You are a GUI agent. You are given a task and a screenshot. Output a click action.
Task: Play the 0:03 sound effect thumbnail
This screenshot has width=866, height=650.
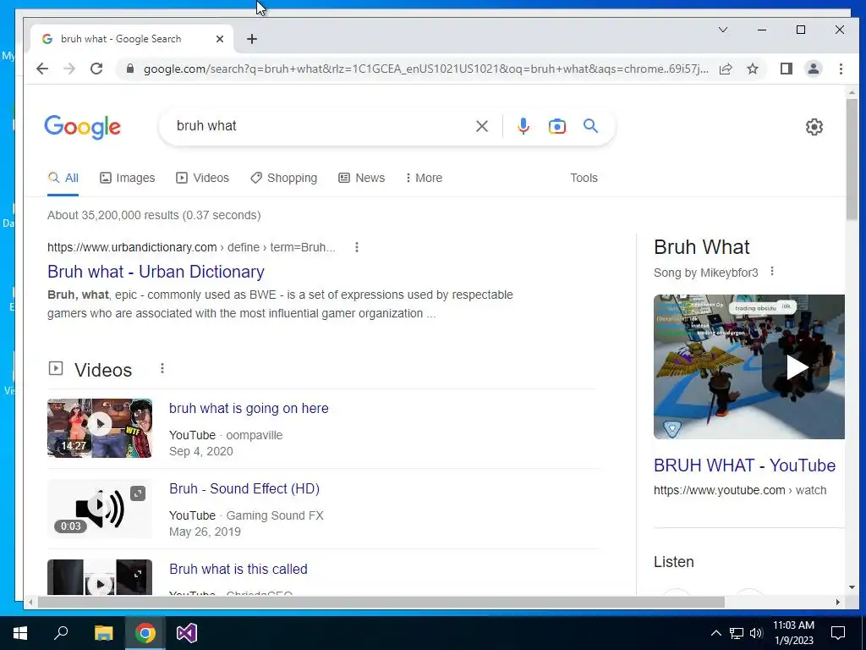[x=100, y=509]
